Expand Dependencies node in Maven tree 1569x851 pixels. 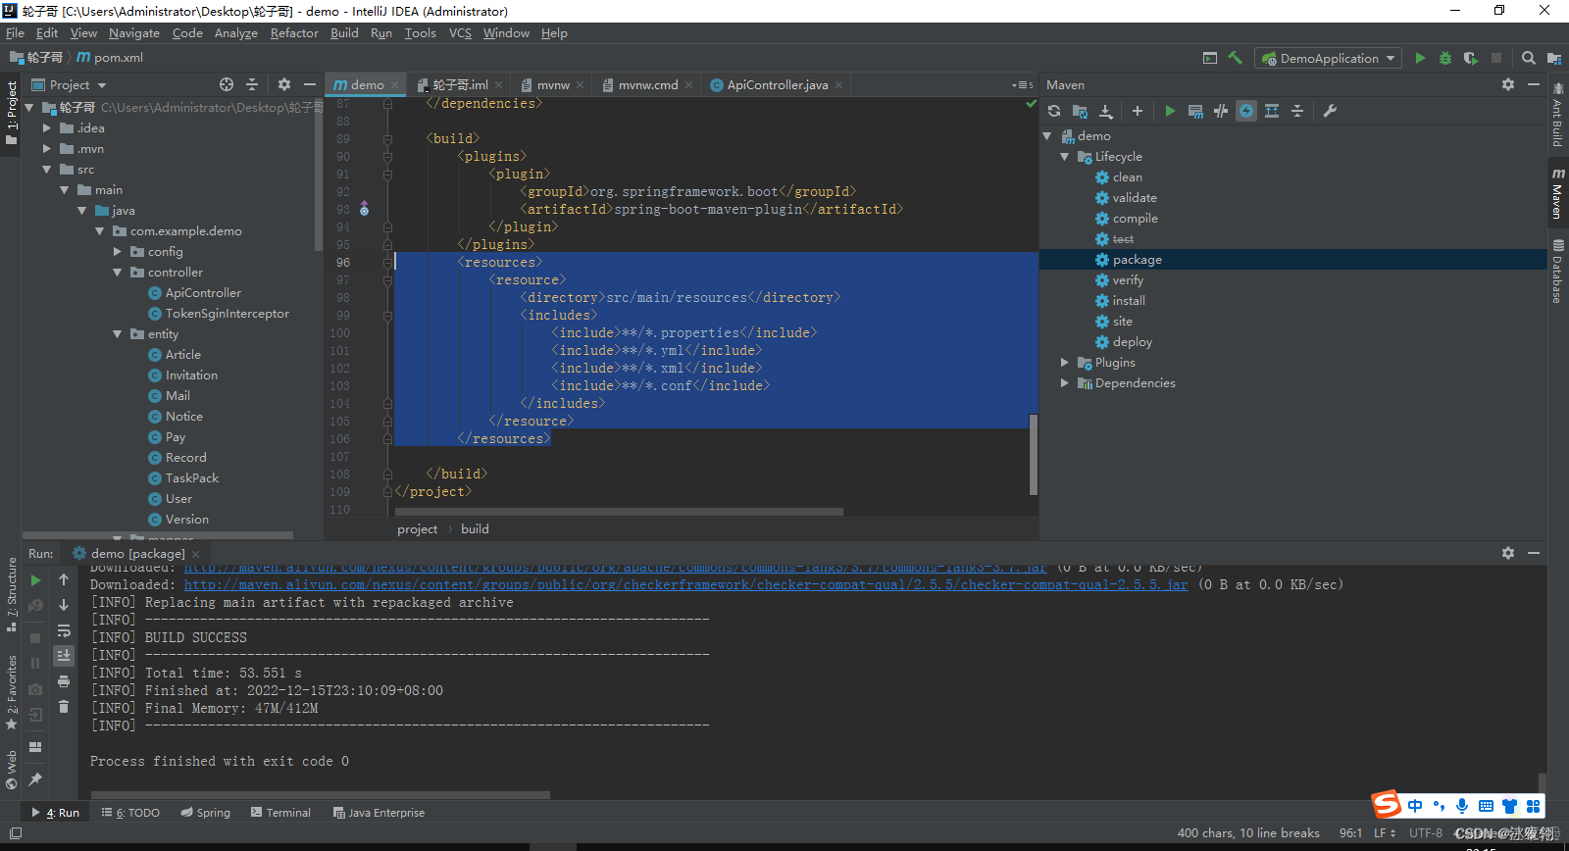(1064, 382)
